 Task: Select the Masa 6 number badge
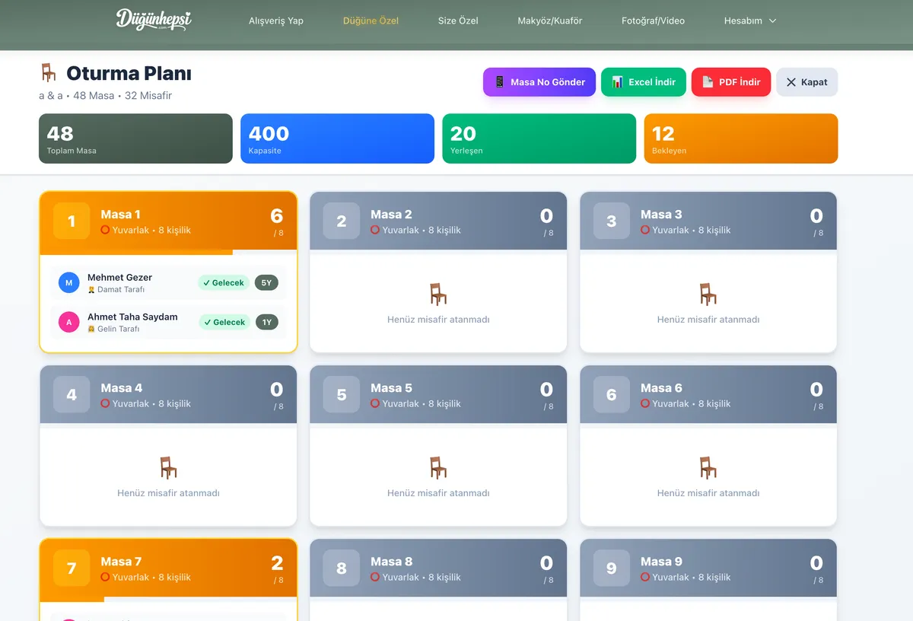coord(612,395)
